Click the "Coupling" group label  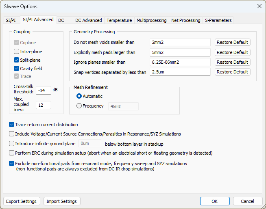[22, 32]
